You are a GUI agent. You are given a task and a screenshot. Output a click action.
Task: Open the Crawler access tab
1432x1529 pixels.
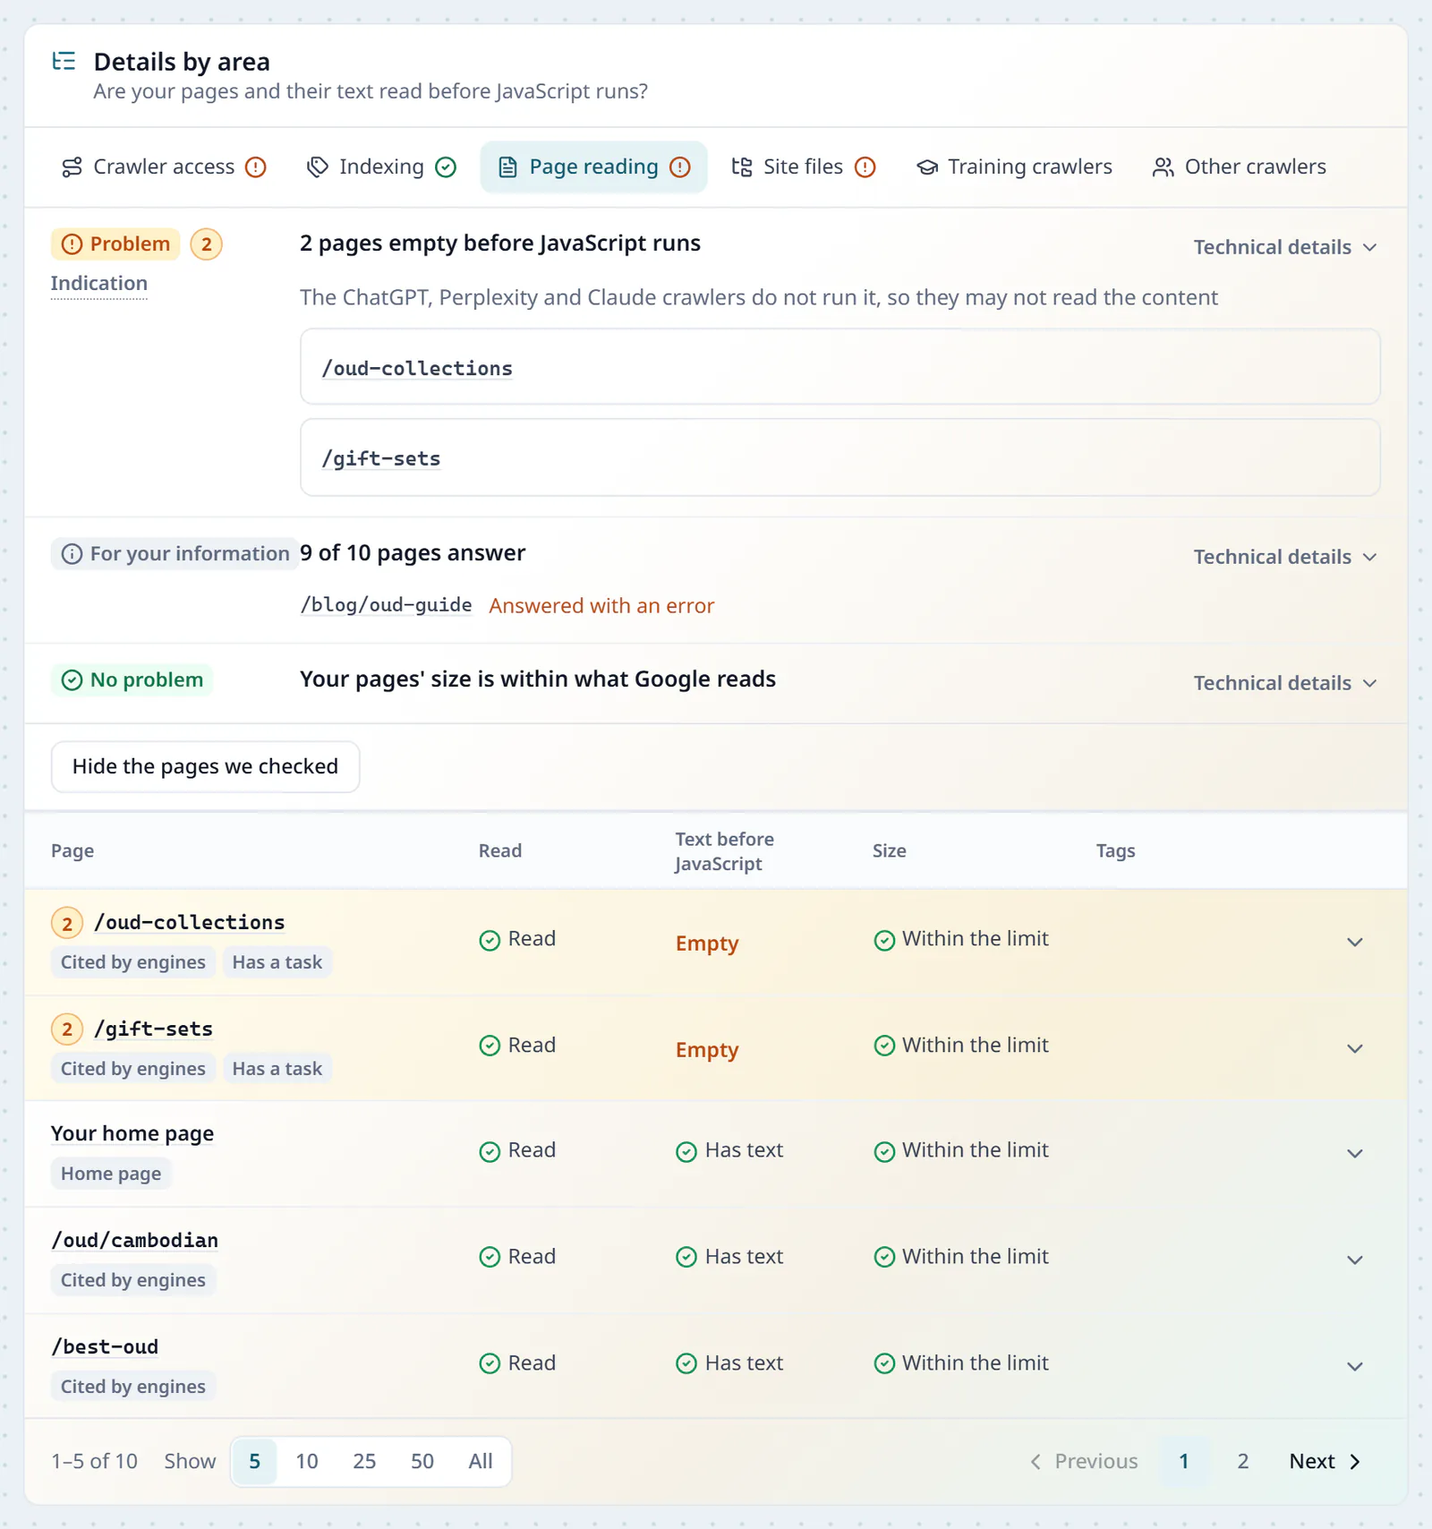tap(164, 167)
